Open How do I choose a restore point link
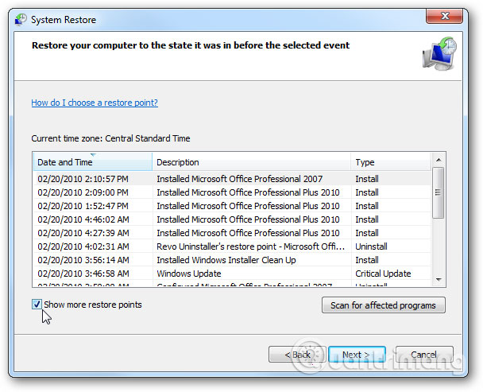The height and width of the screenshot is (392, 483). tap(95, 103)
